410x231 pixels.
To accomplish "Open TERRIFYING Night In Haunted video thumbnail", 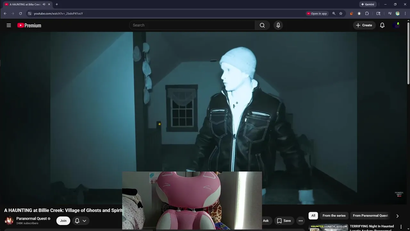I will pos(328,227).
